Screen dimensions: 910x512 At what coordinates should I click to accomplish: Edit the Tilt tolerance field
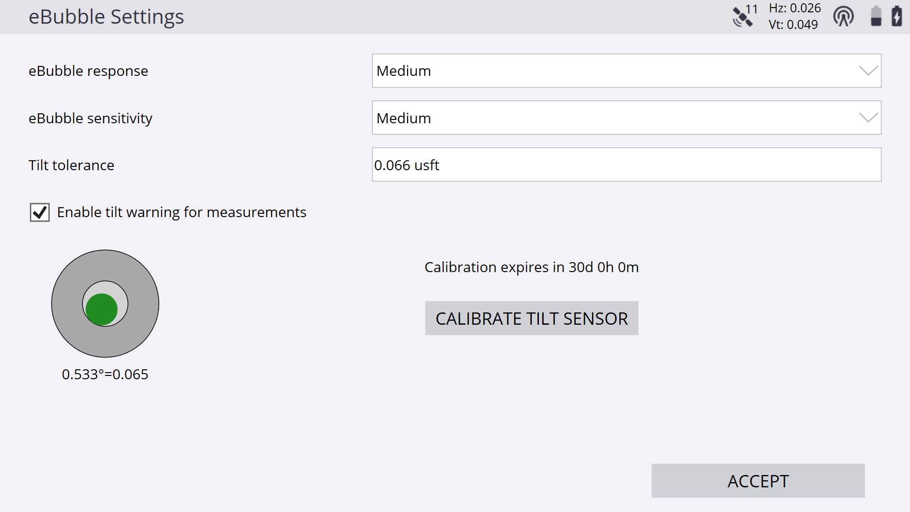(x=627, y=165)
